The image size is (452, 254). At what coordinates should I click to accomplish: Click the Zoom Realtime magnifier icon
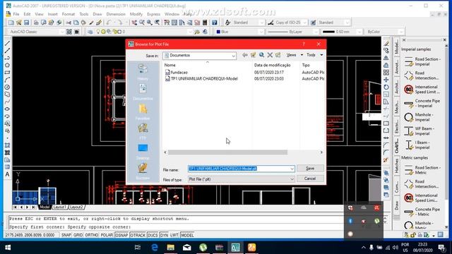click(x=142, y=23)
